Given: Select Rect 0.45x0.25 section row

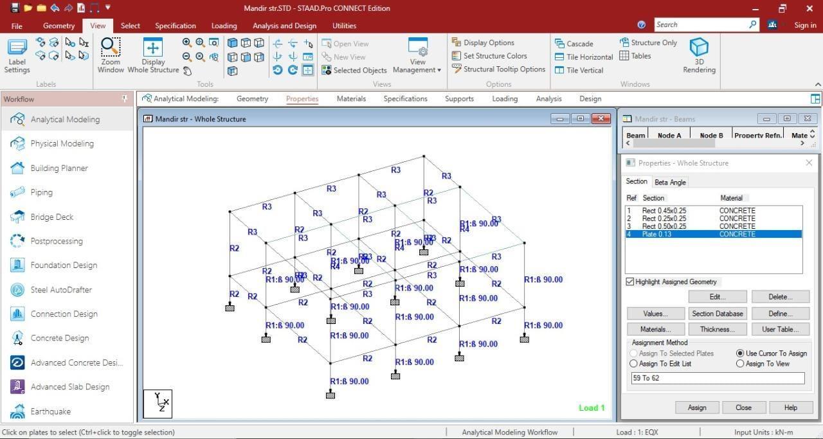Looking at the screenshot, I should pos(714,211).
